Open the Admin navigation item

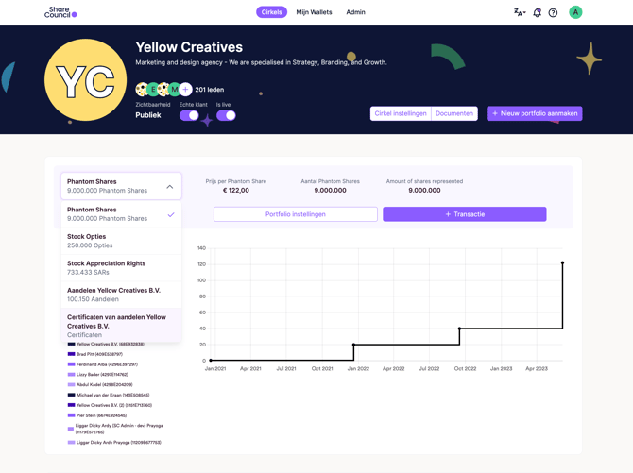[x=355, y=12]
